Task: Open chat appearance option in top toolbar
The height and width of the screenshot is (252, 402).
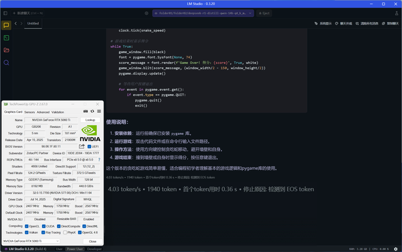Action: pyautogui.click(x=344, y=23)
